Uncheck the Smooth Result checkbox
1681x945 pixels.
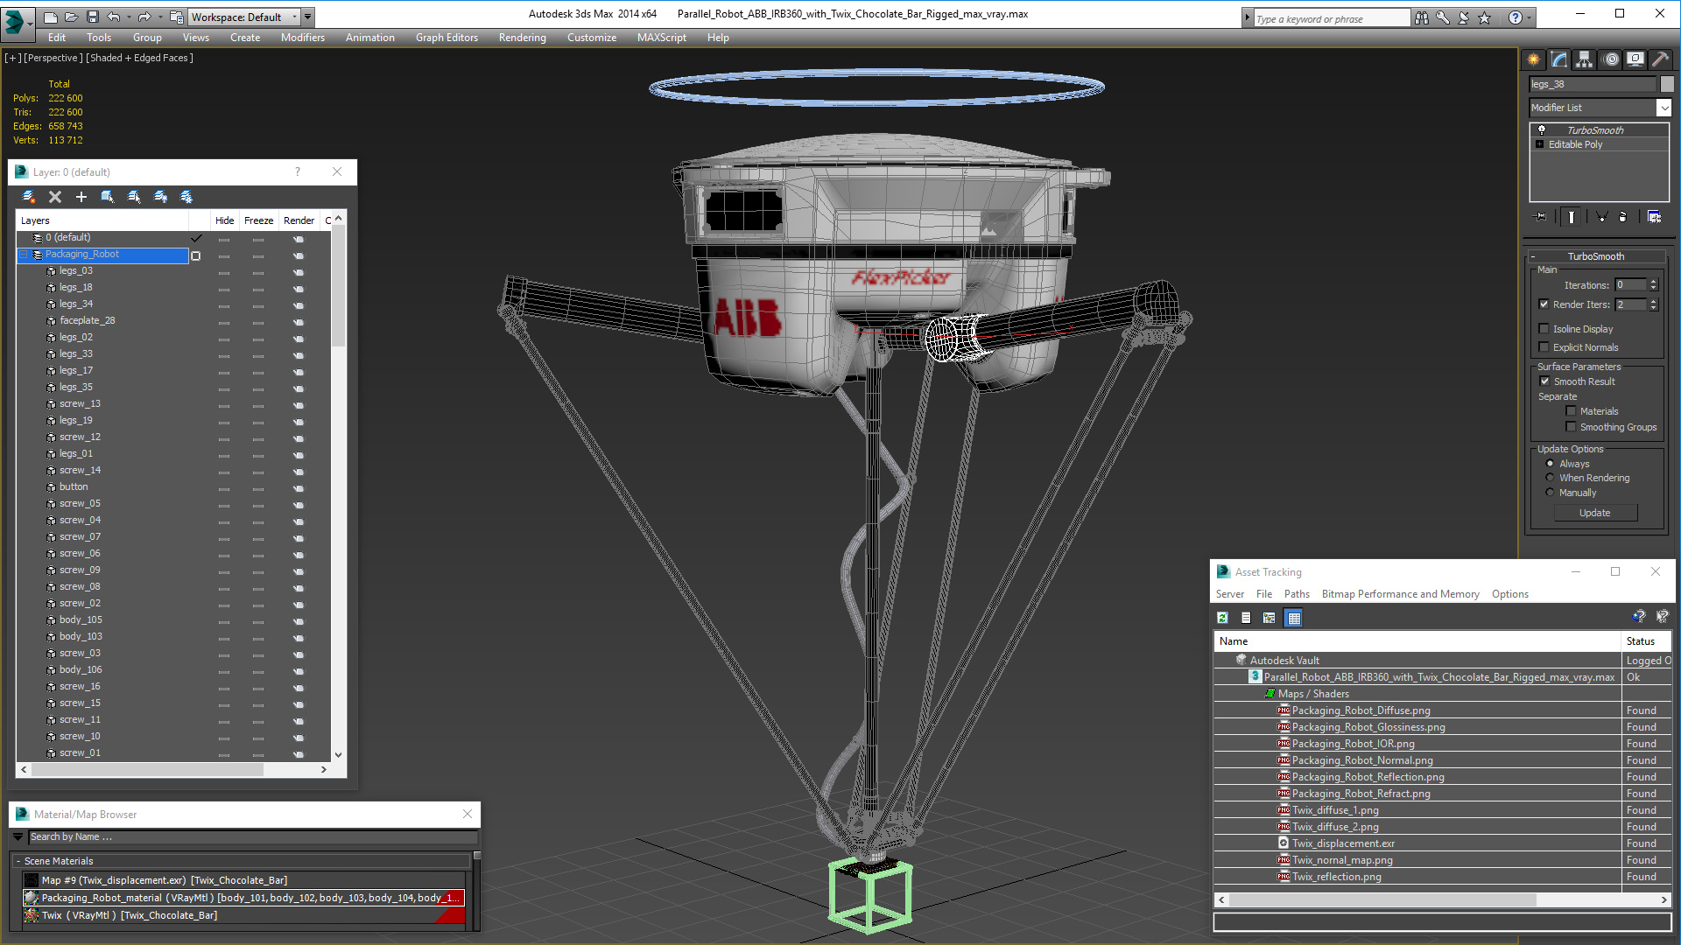click(1544, 381)
